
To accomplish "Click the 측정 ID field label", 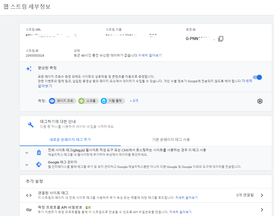I will click(191, 30).
